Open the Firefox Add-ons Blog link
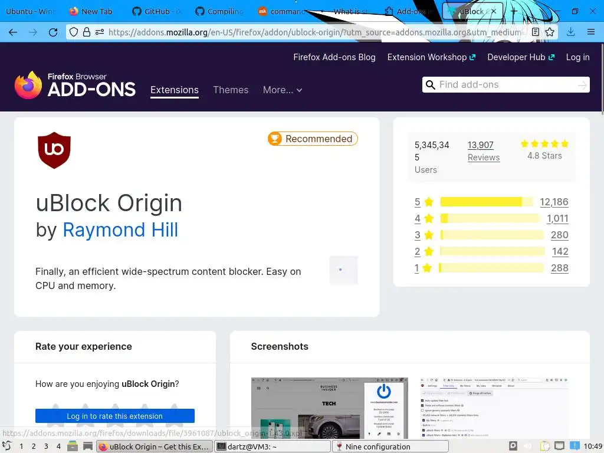Screen dimensions: 604x453 [x=334, y=57]
